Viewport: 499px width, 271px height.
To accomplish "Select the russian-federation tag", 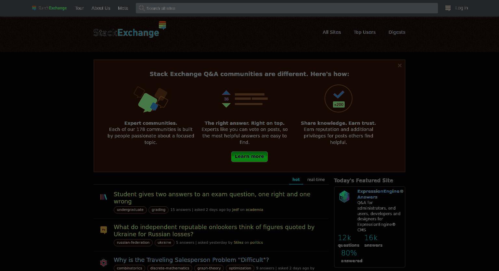I will click(x=133, y=243).
